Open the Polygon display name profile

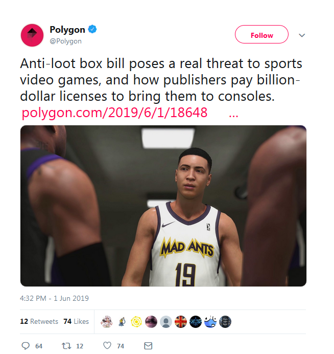[x=67, y=30]
